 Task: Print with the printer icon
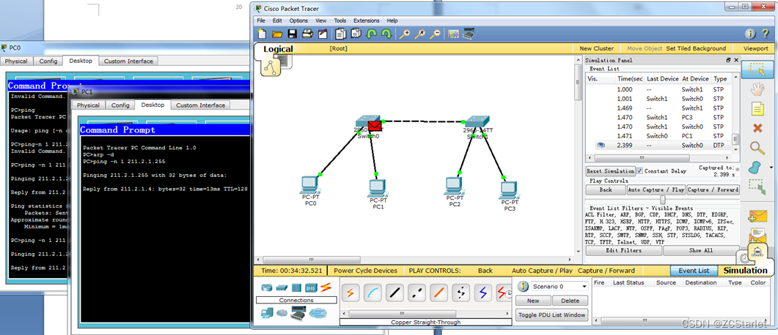tap(308, 34)
